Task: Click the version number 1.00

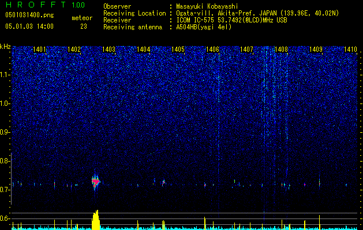Action: 78,5
